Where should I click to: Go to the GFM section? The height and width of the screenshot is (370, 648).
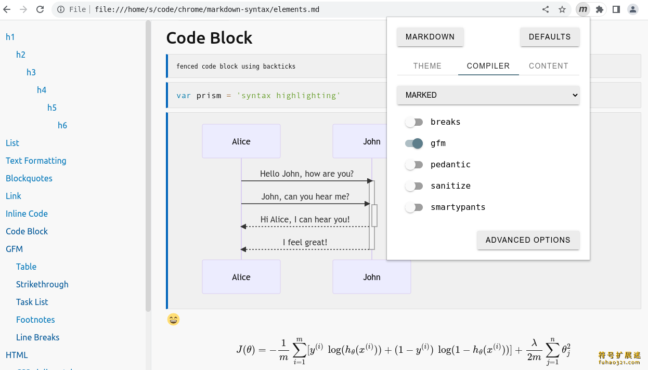click(14, 249)
